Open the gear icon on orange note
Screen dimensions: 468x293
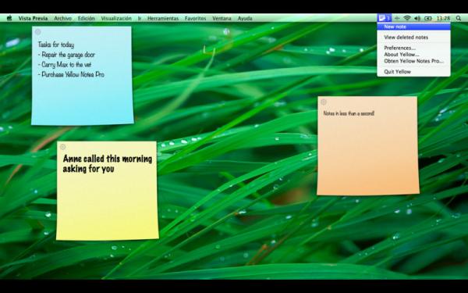coord(323,102)
